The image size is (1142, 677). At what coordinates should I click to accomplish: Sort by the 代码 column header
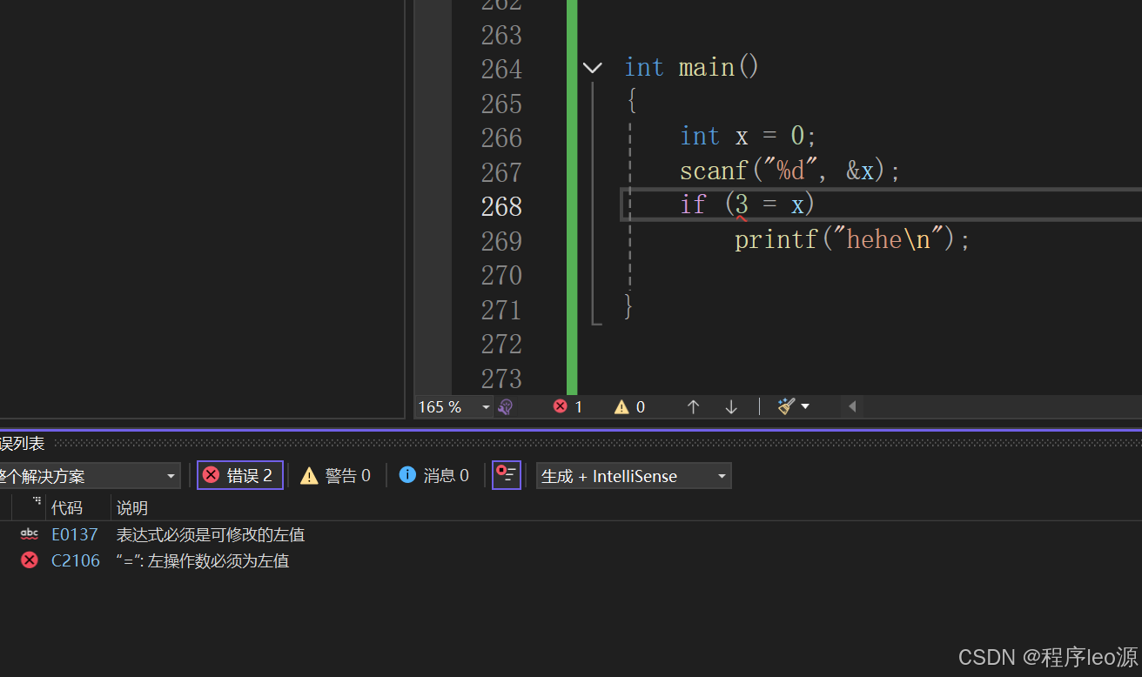67,508
